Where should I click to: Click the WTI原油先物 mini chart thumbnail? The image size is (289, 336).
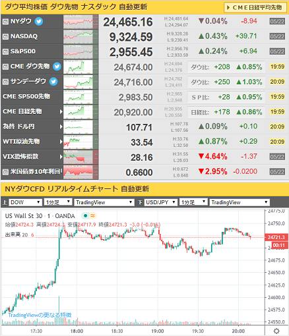click(80, 142)
